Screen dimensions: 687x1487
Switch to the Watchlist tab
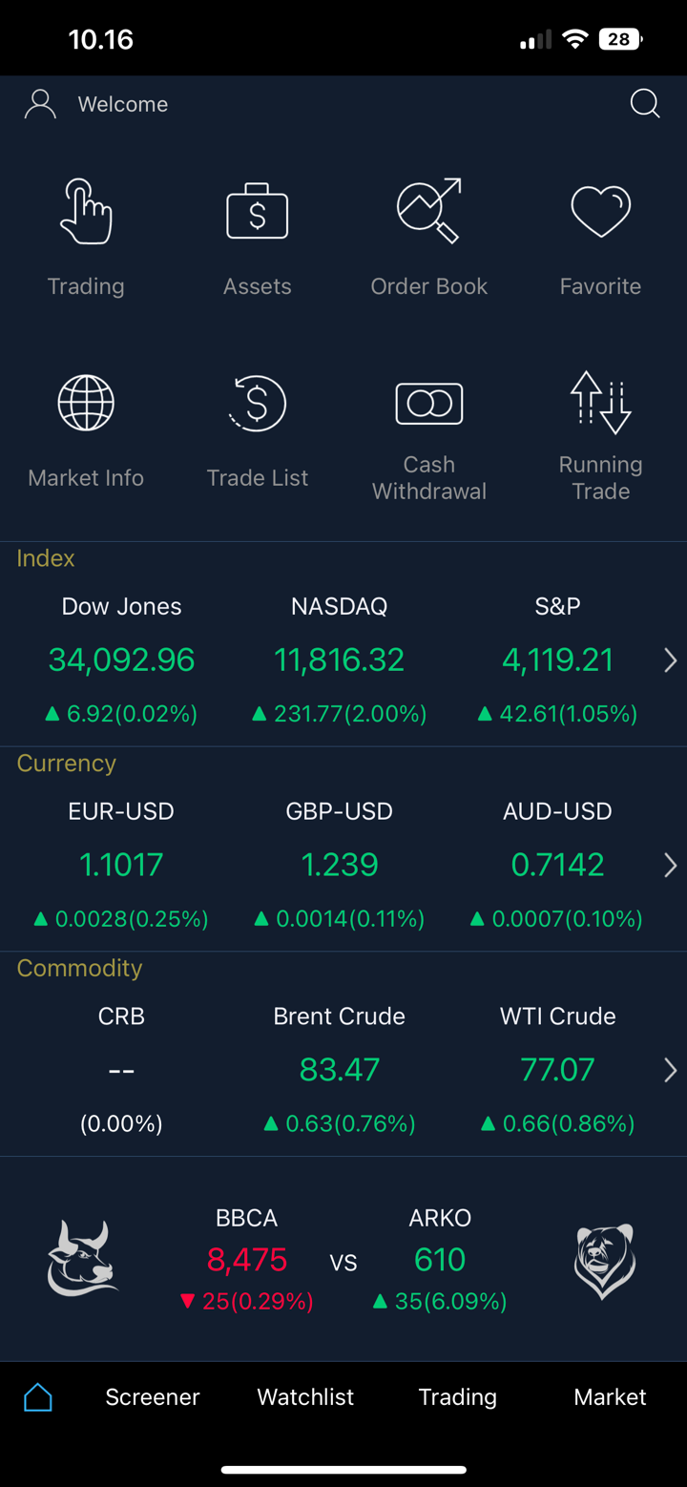305,1397
